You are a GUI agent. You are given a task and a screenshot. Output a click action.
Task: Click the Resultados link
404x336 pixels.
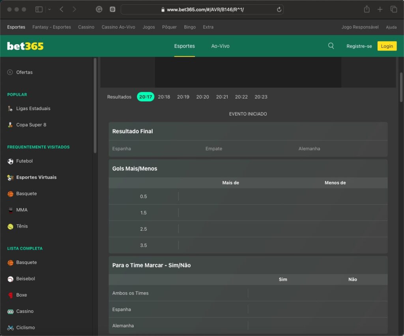click(119, 97)
